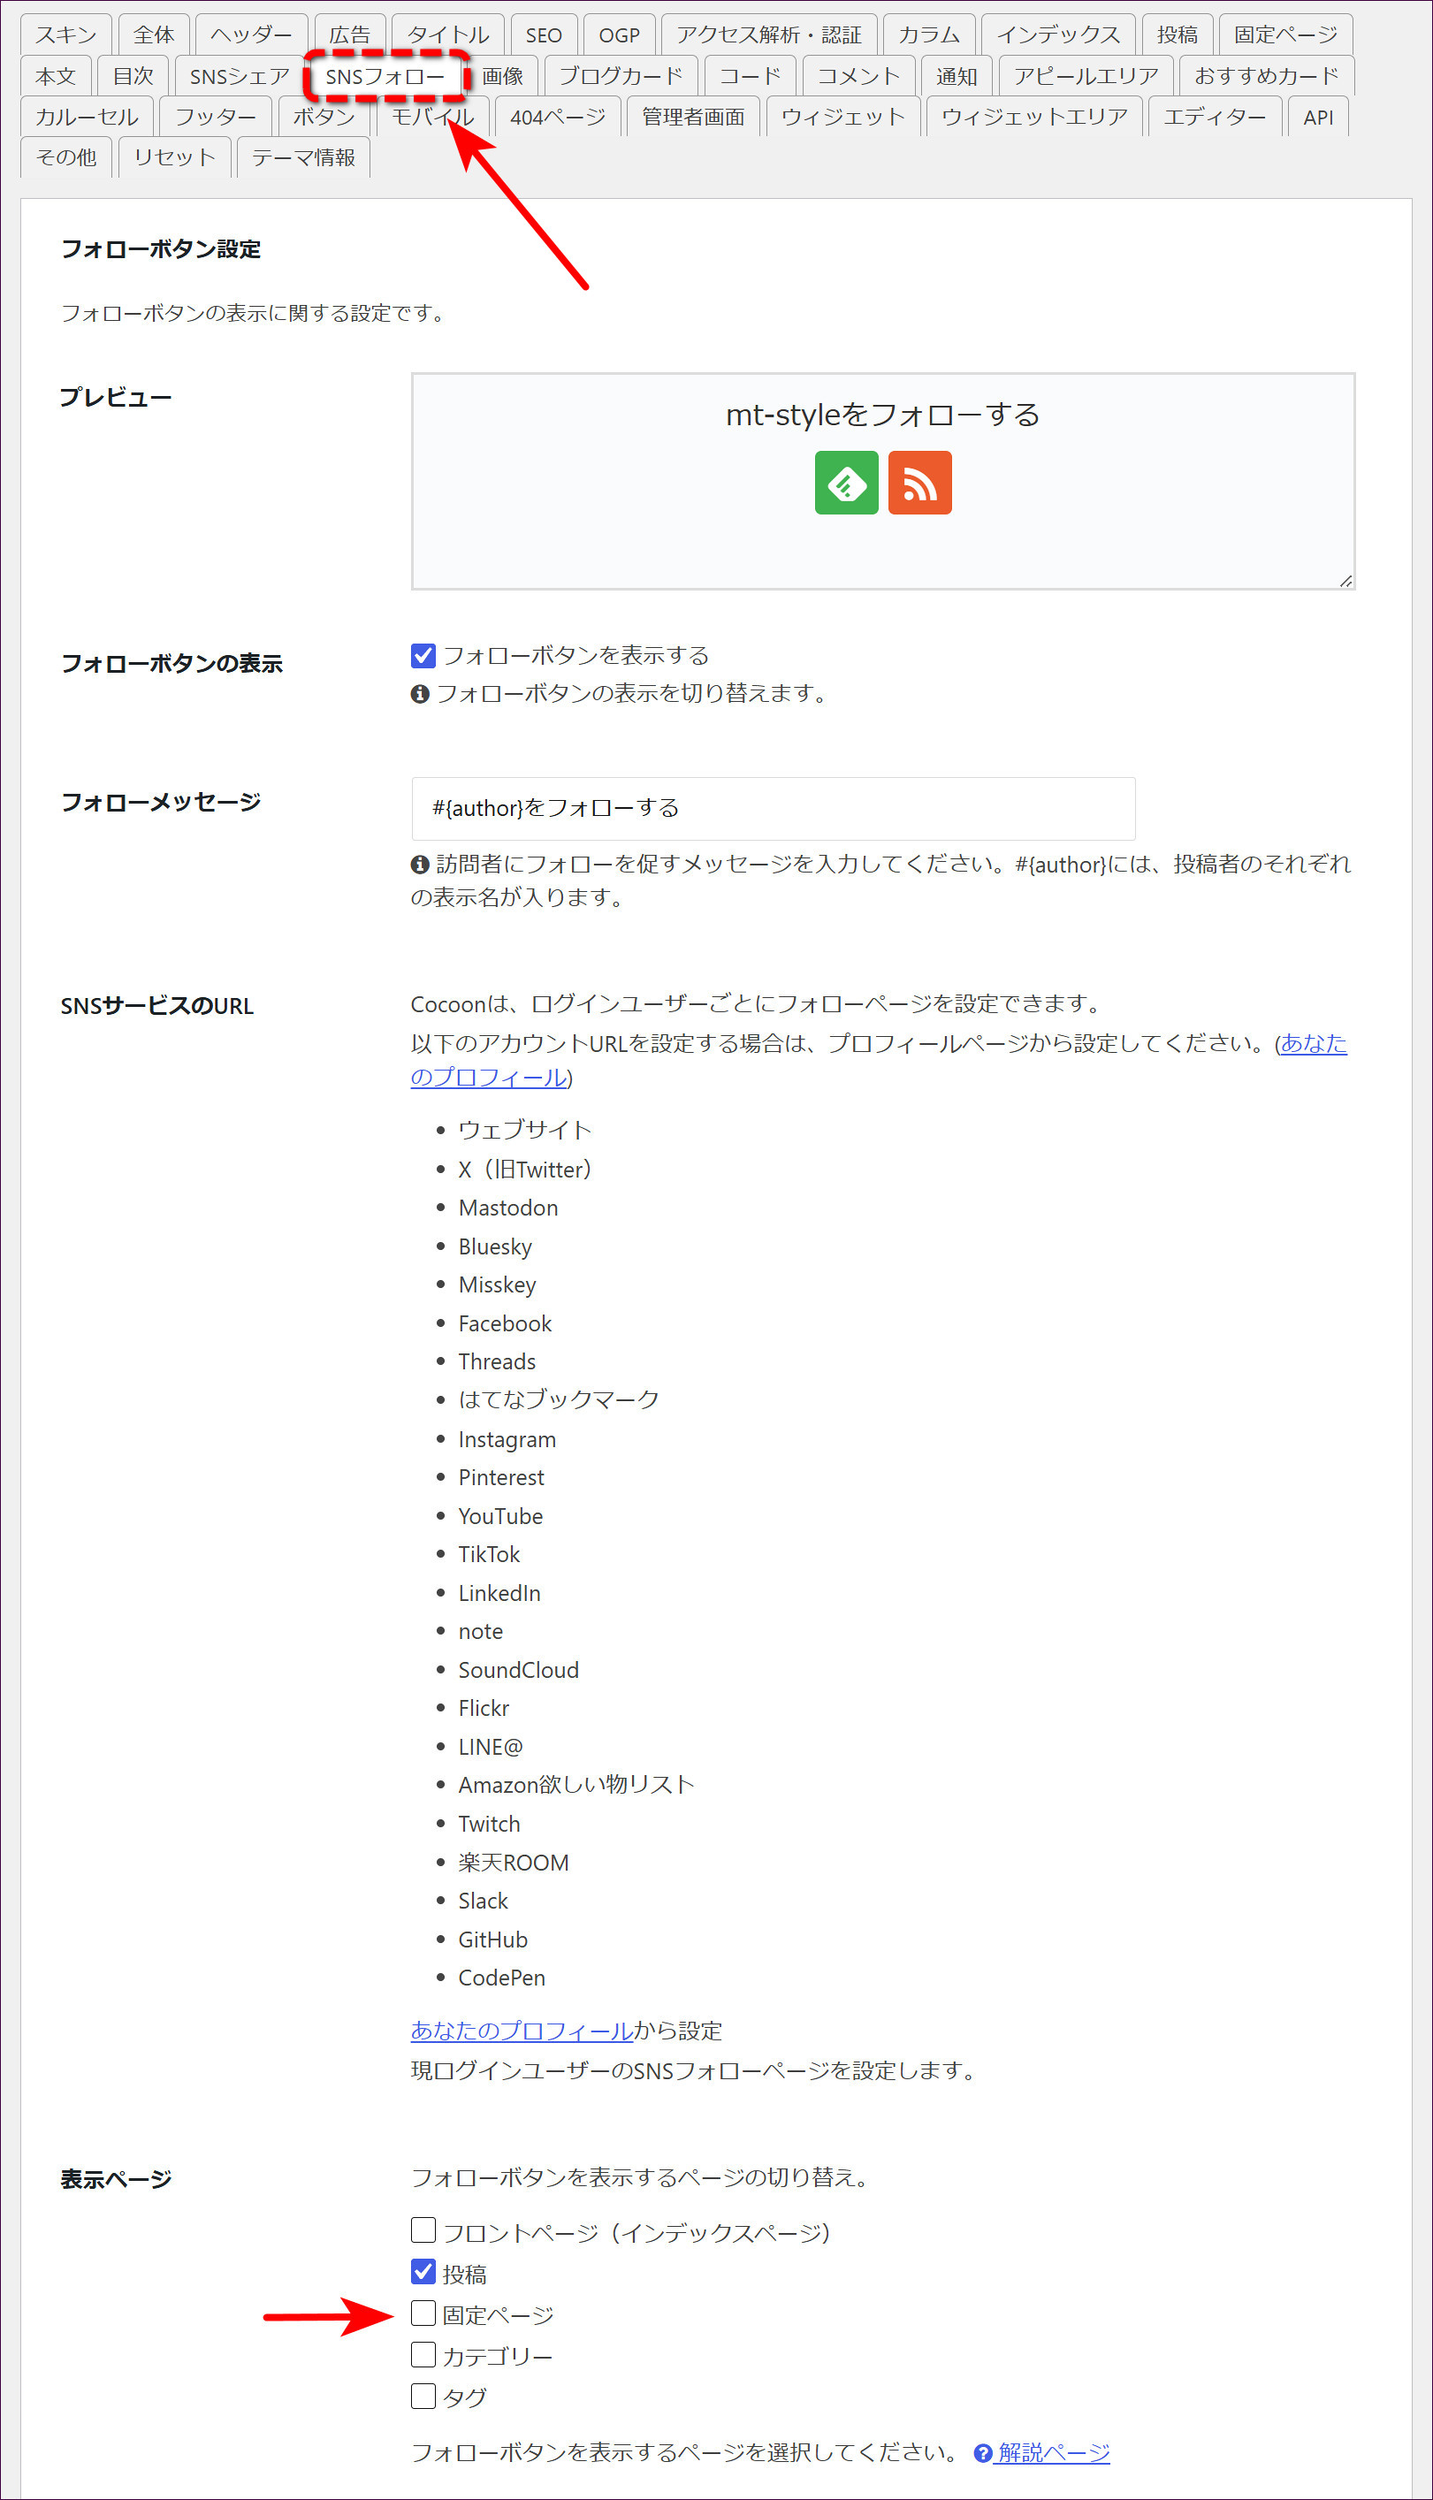Select the ウィジェット tab
1433x2500 pixels.
pos(843,117)
